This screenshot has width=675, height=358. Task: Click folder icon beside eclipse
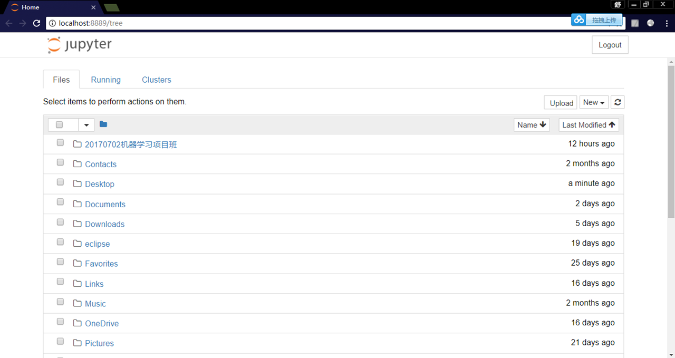coord(78,244)
